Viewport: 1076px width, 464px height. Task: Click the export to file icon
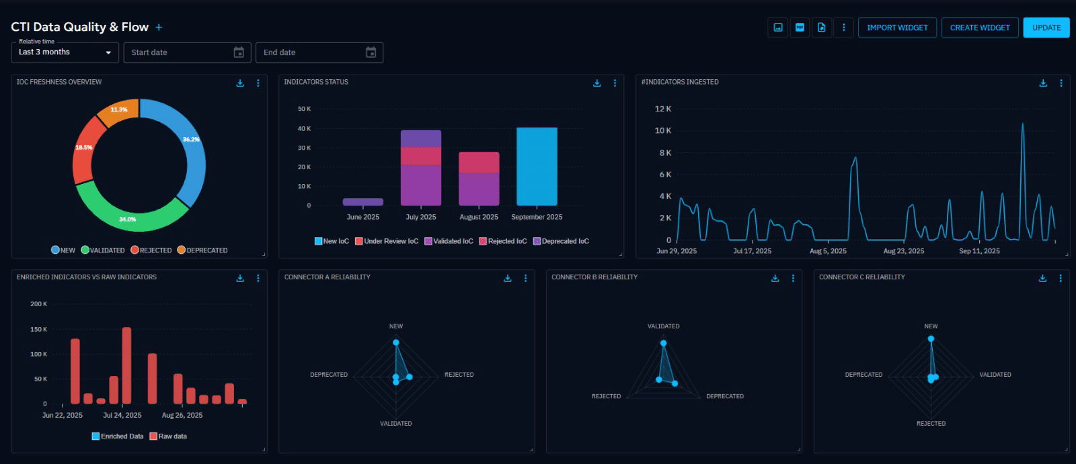coord(822,28)
